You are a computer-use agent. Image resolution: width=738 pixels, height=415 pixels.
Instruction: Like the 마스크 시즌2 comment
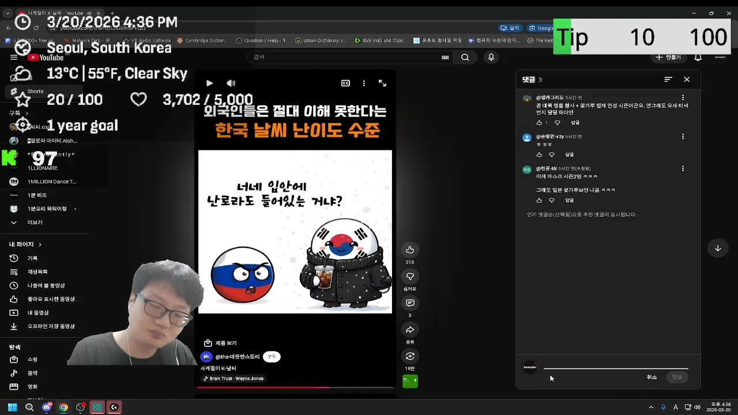coord(539,200)
